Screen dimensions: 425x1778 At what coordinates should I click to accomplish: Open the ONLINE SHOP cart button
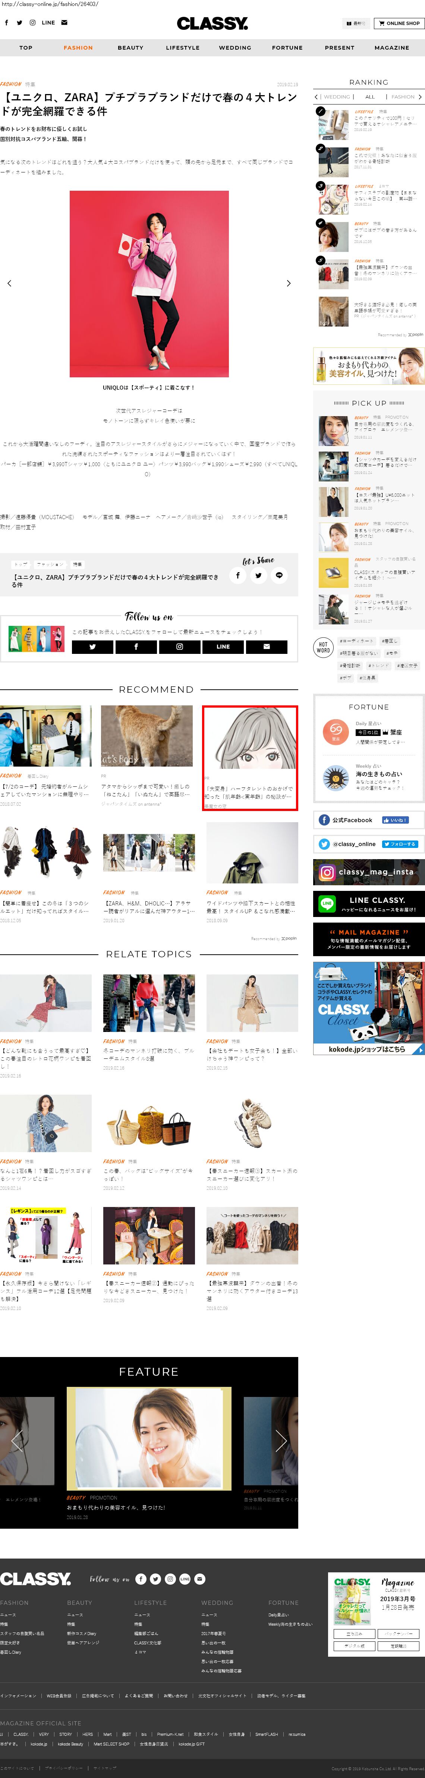coord(399,24)
